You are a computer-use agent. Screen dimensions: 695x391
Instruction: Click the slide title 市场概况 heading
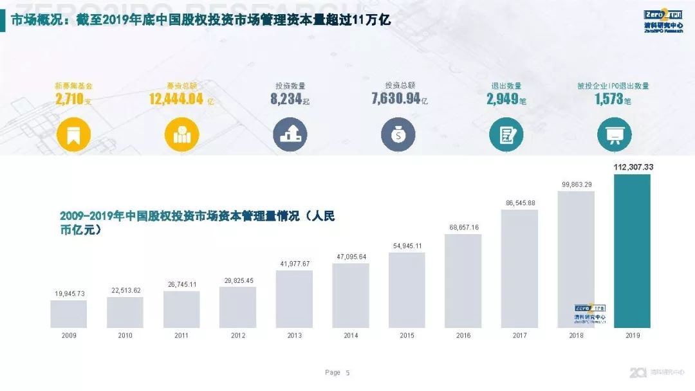[x=201, y=21]
